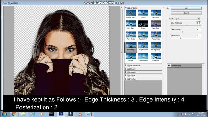Image resolution: width=208 pixels, height=117 pixels.
Task: Click the Edge Intensity value field
Action: [199, 29]
